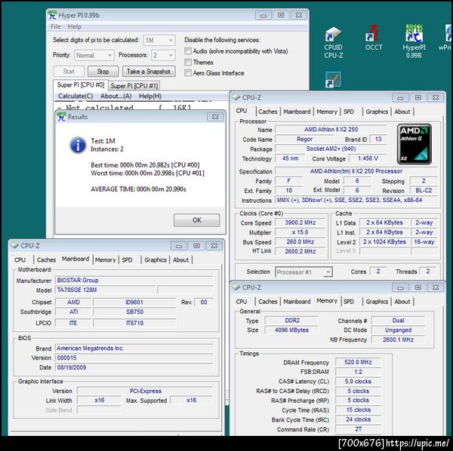The height and width of the screenshot is (451, 453).
Task: Click the Channels # Dual value
Action: pyautogui.click(x=398, y=321)
